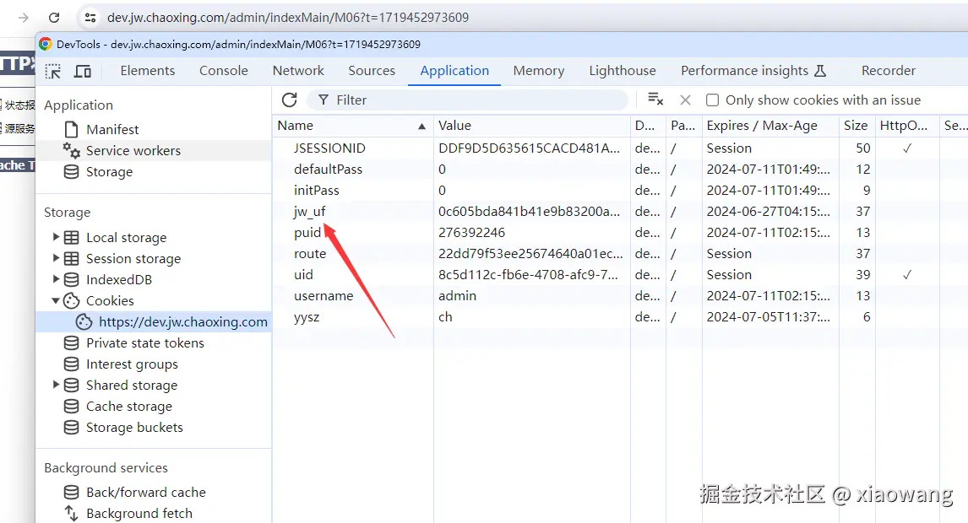968x523 pixels.
Task: Reload the page with the browser refresh button
Action: point(54,17)
